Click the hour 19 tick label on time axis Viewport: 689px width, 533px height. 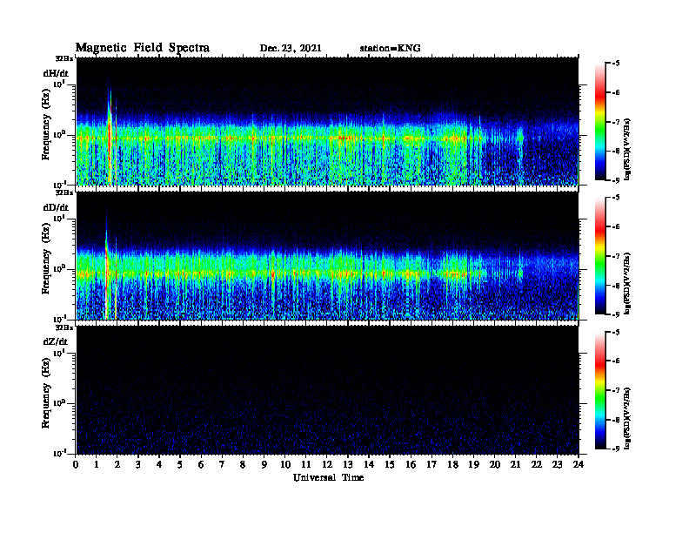[x=473, y=464]
